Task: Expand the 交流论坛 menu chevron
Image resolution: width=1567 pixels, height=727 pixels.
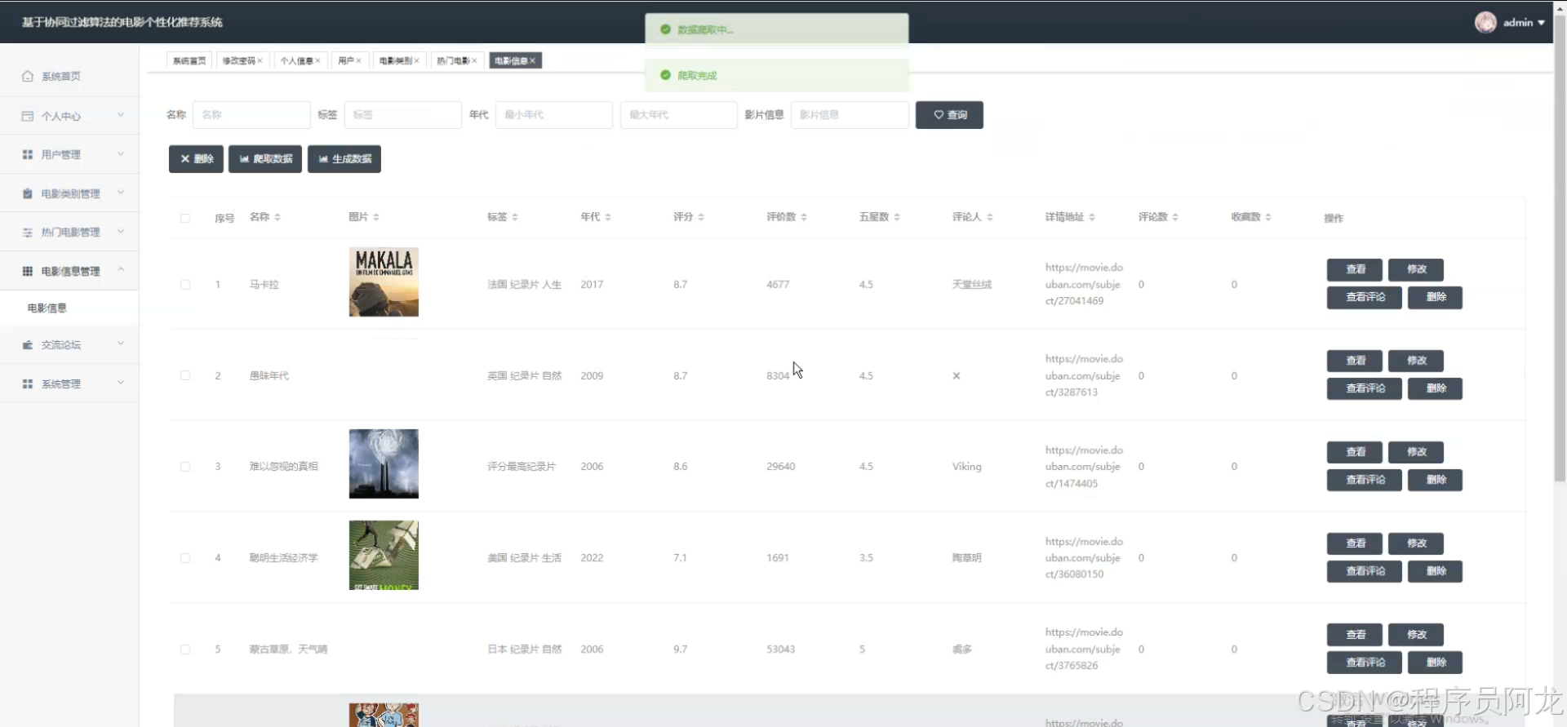Action: point(121,344)
